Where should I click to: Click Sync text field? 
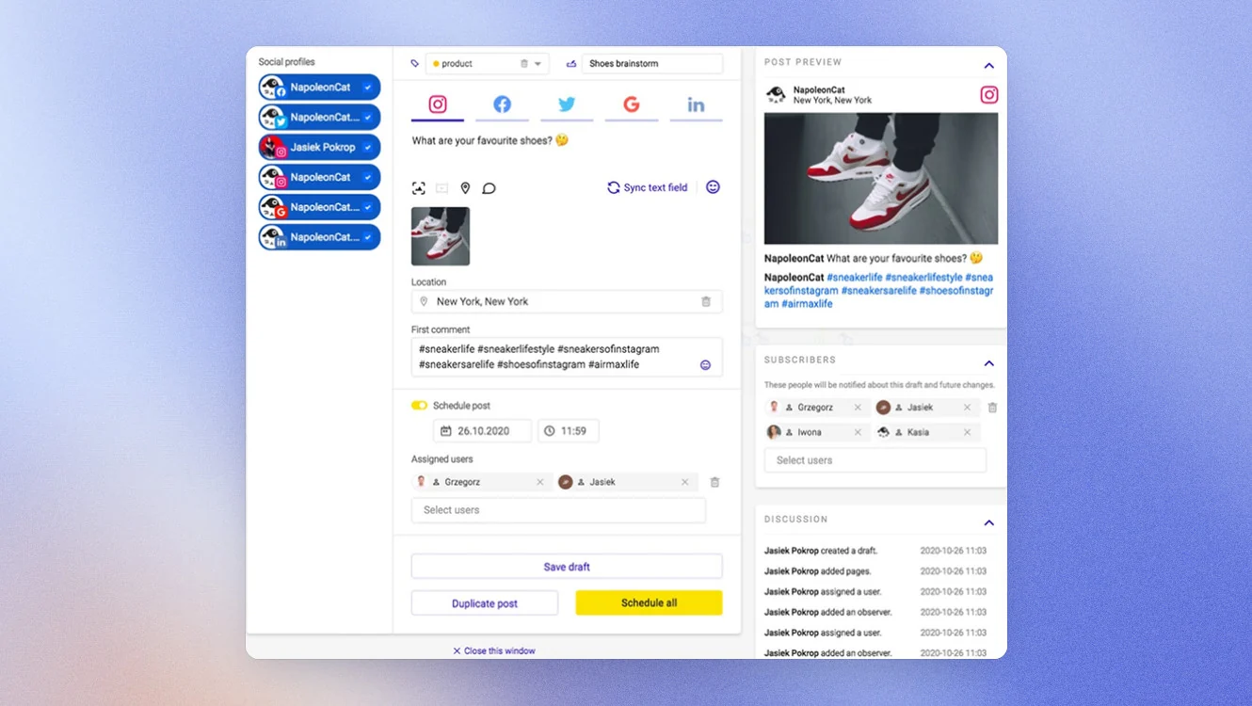[648, 187]
